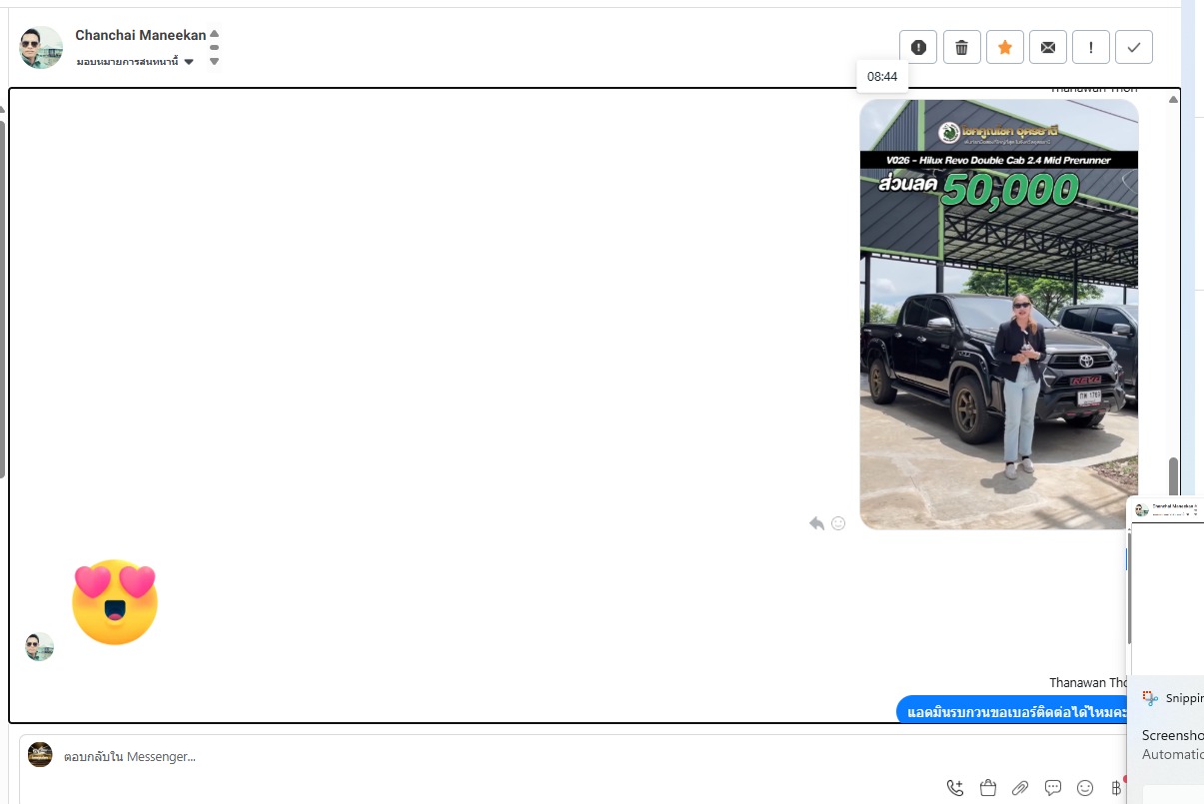Mark conversation unread with envelope icon

pos(1048,47)
